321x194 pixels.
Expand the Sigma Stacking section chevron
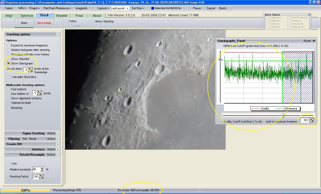coord(58,133)
